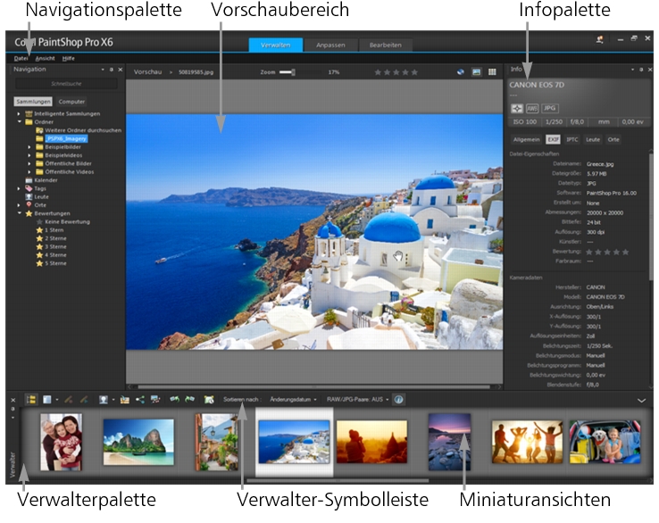Image resolution: width=659 pixels, height=523 pixels.
Task: Switch to map mode with the globe icon
Action: click(461, 71)
